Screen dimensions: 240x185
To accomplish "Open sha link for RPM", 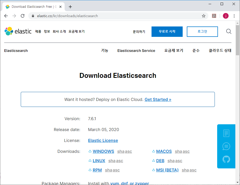I will coord(108,170).
